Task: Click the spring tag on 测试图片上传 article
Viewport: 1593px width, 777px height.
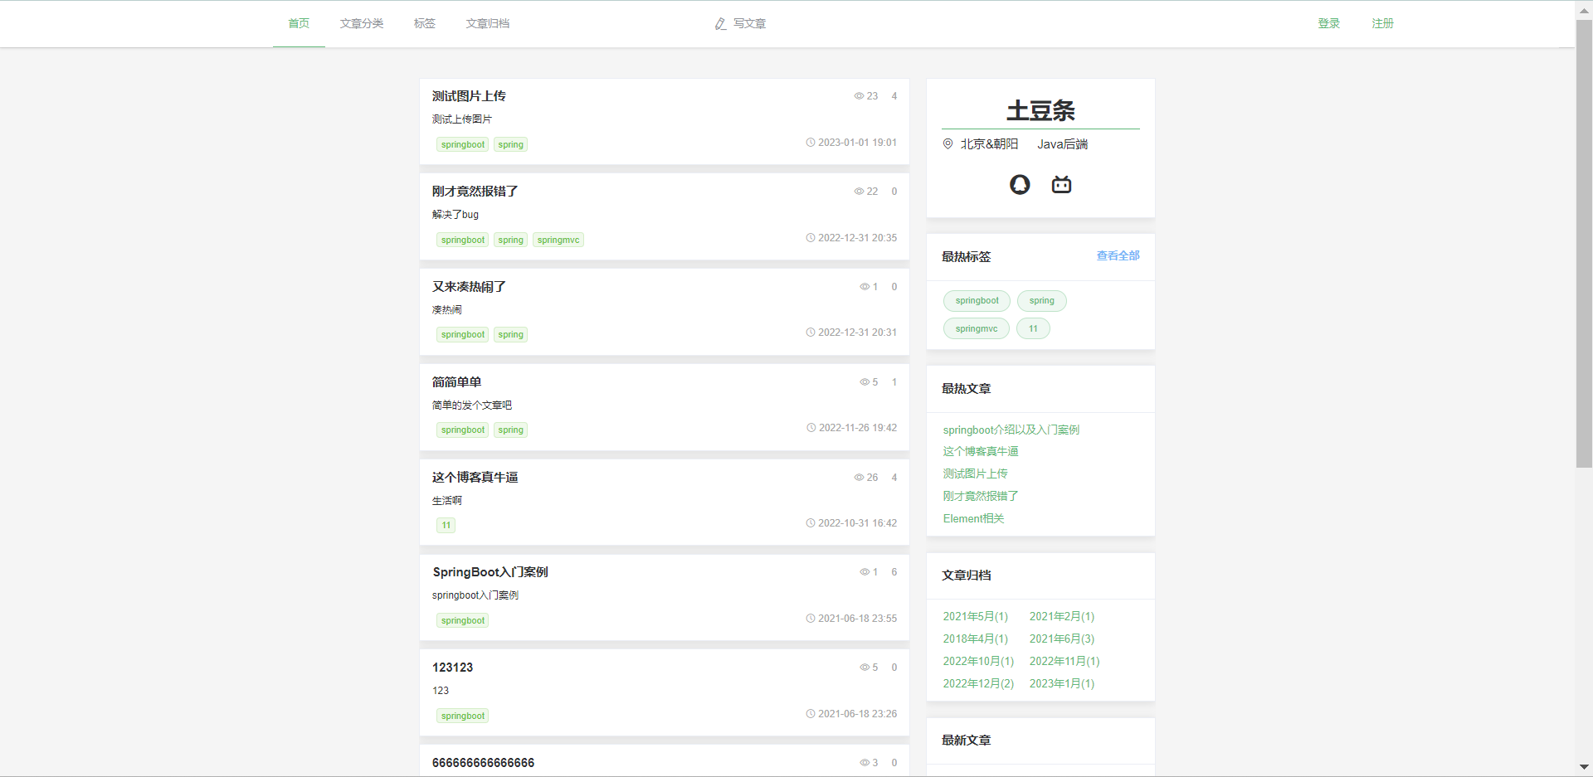Action: click(x=511, y=144)
